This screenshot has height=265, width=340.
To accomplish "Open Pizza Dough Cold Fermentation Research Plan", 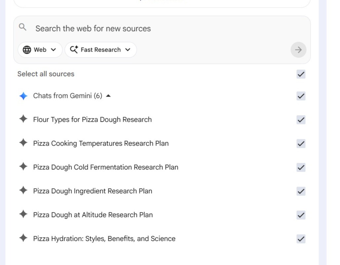I will coord(105,167).
